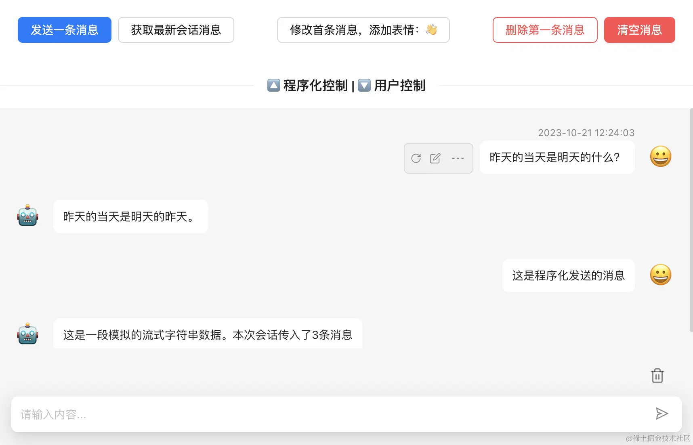Select the message 这是程序化发送的消息
Image resolution: width=693 pixels, height=445 pixels.
coord(569,275)
